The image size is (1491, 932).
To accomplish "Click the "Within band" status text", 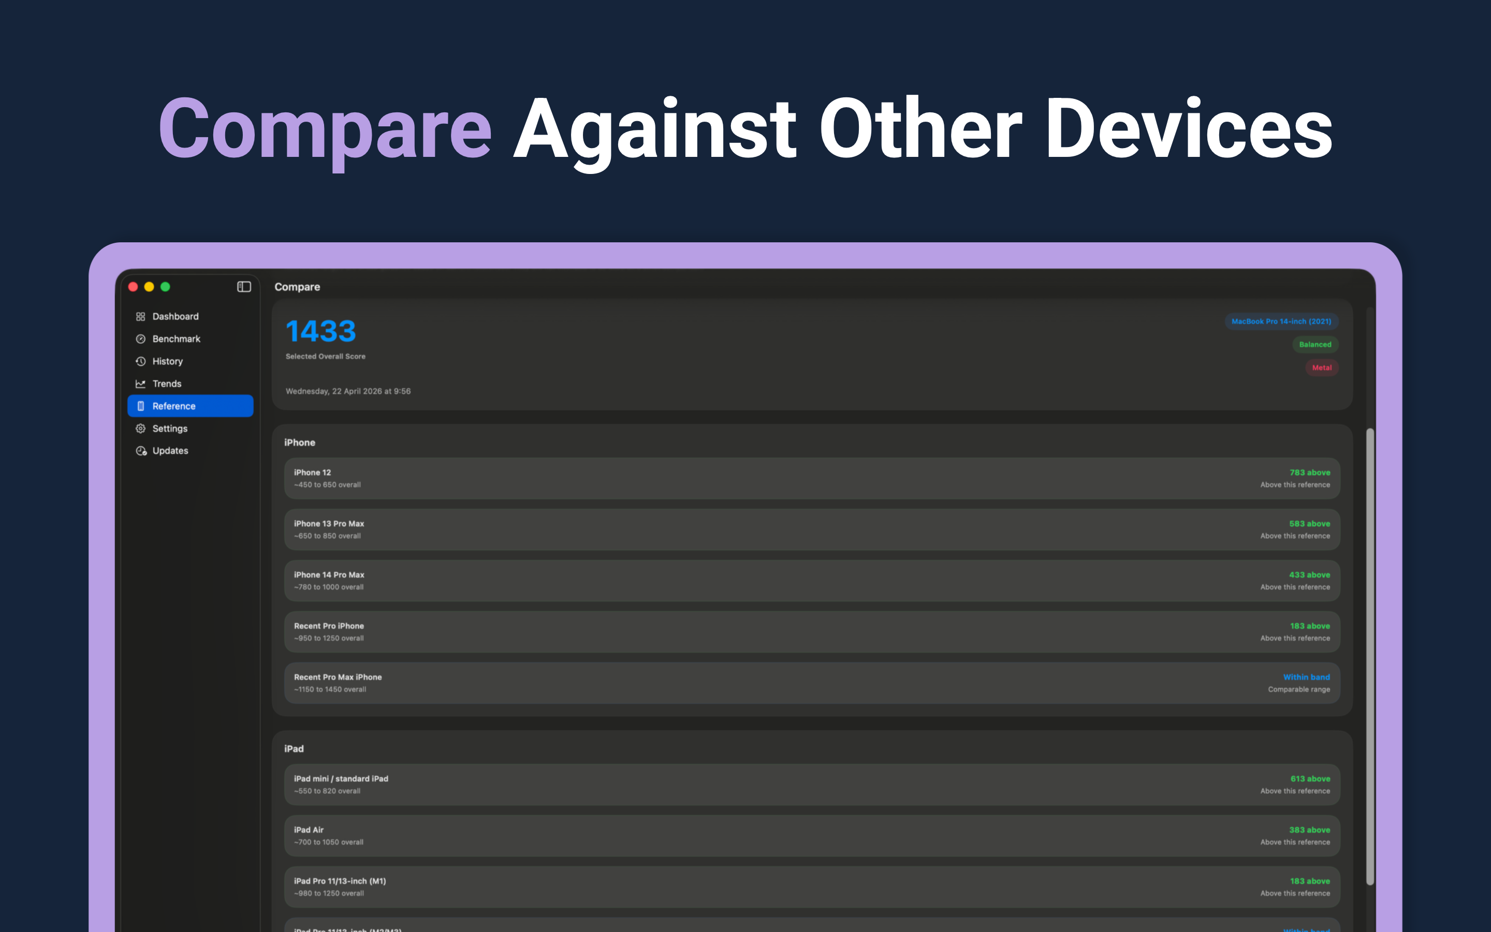I will pos(1306,677).
